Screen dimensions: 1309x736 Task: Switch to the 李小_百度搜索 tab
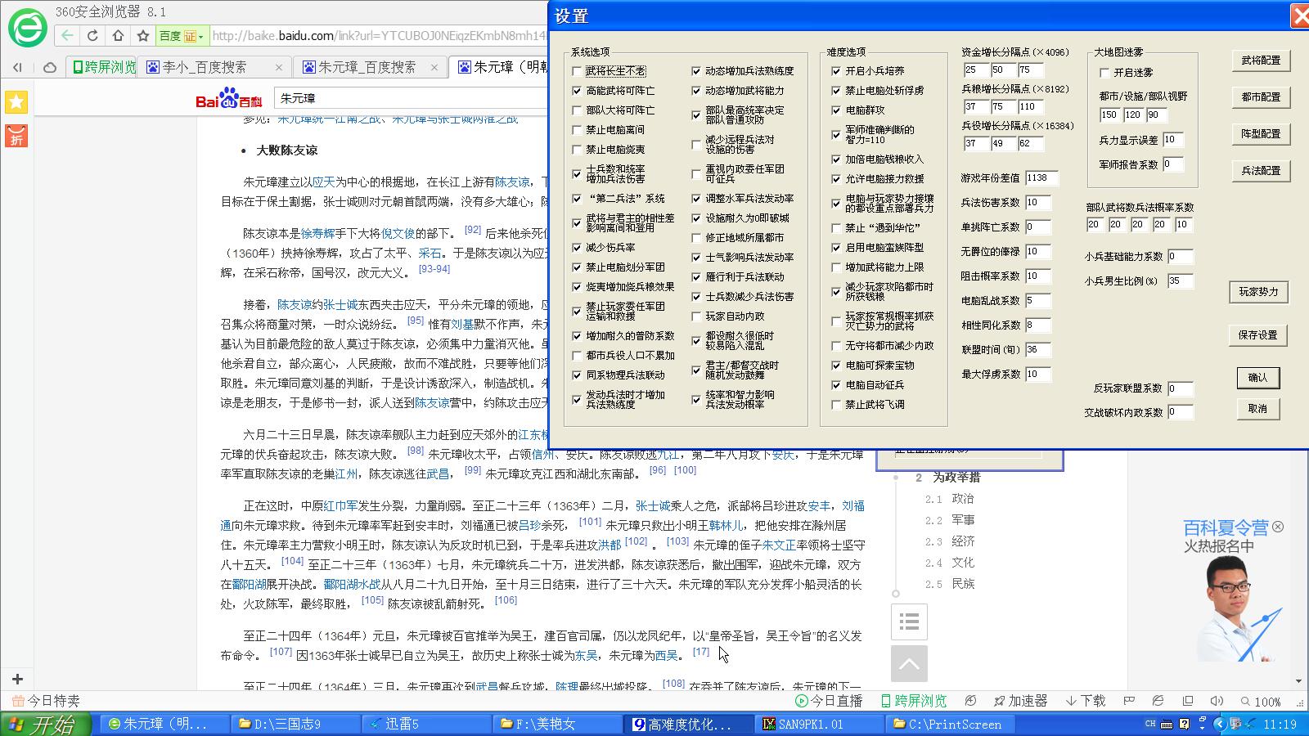tap(205, 67)
